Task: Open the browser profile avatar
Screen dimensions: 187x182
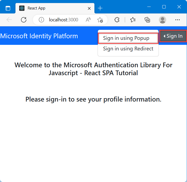Action: 163,20
